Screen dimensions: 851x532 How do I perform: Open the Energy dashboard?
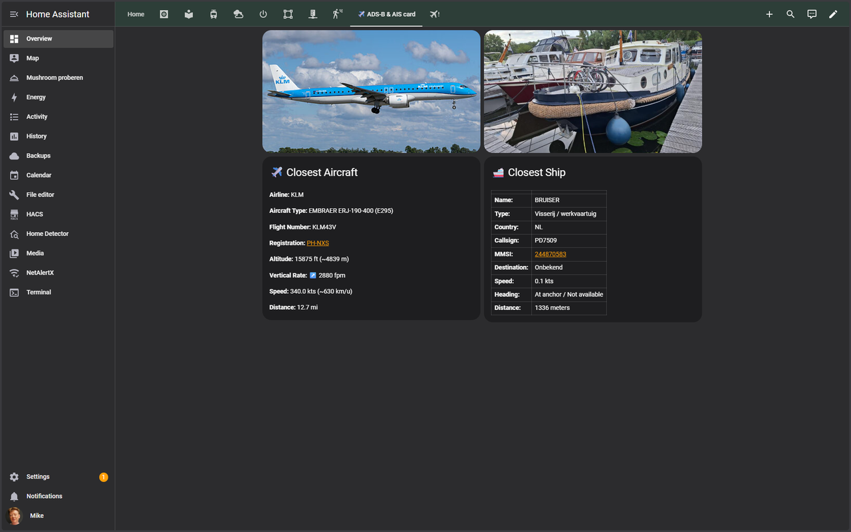[x=59, y=97]
